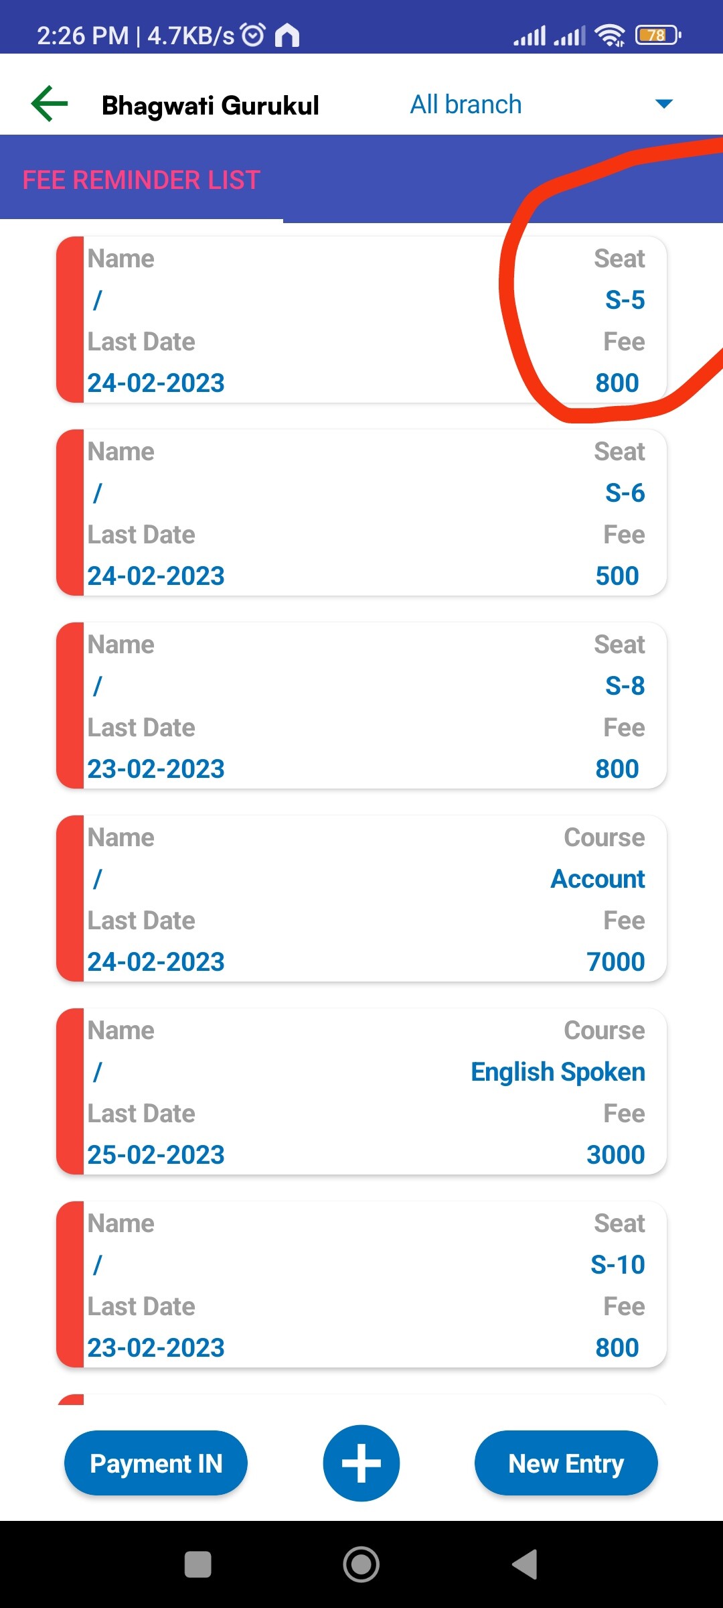723x1608 pixels.
Task: Open the Account course reminder card
Action: [x=361, y=899]
